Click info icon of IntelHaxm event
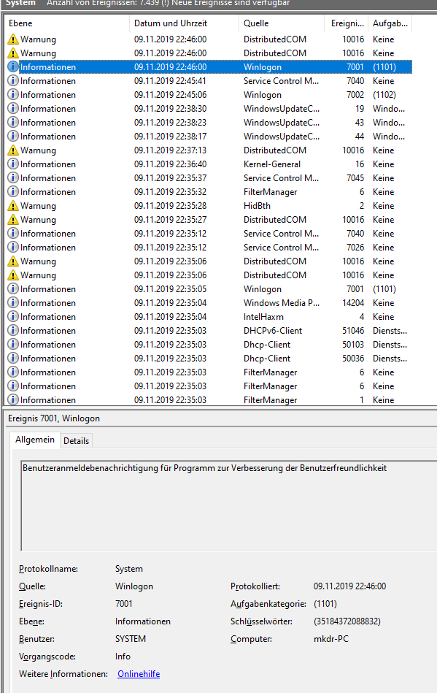The height and width of the screenshot is (693, 437). (x=13, y=316)
